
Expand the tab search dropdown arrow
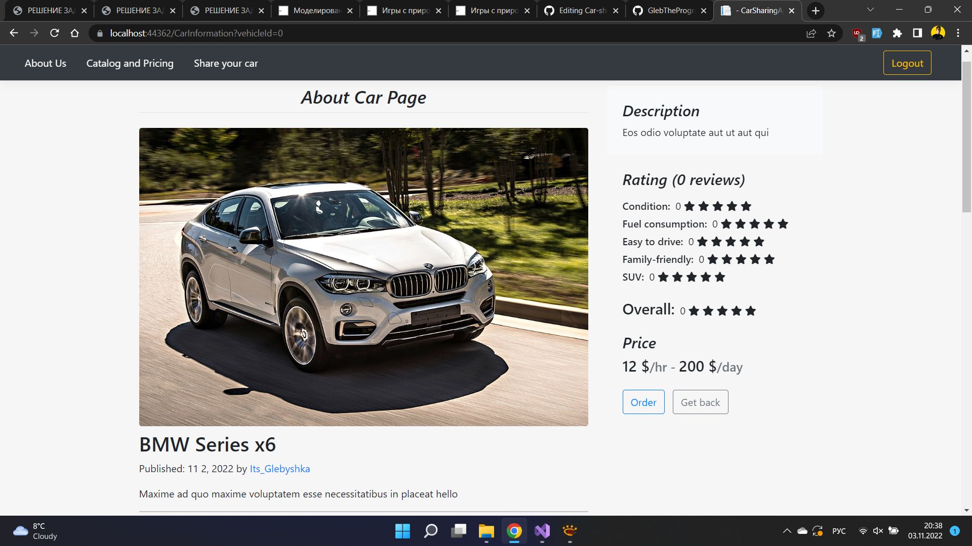(870, 10)
